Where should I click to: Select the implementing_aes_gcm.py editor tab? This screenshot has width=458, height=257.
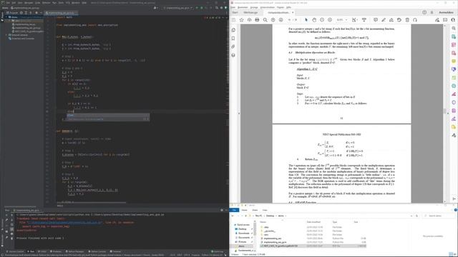(x=61, y=13)
